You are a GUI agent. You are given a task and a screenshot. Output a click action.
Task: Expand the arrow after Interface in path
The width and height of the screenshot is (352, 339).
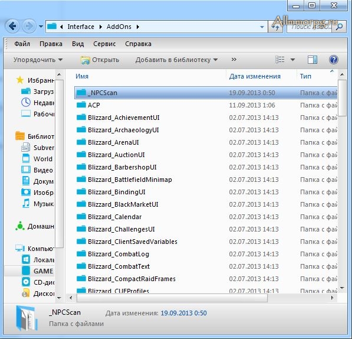101,27
